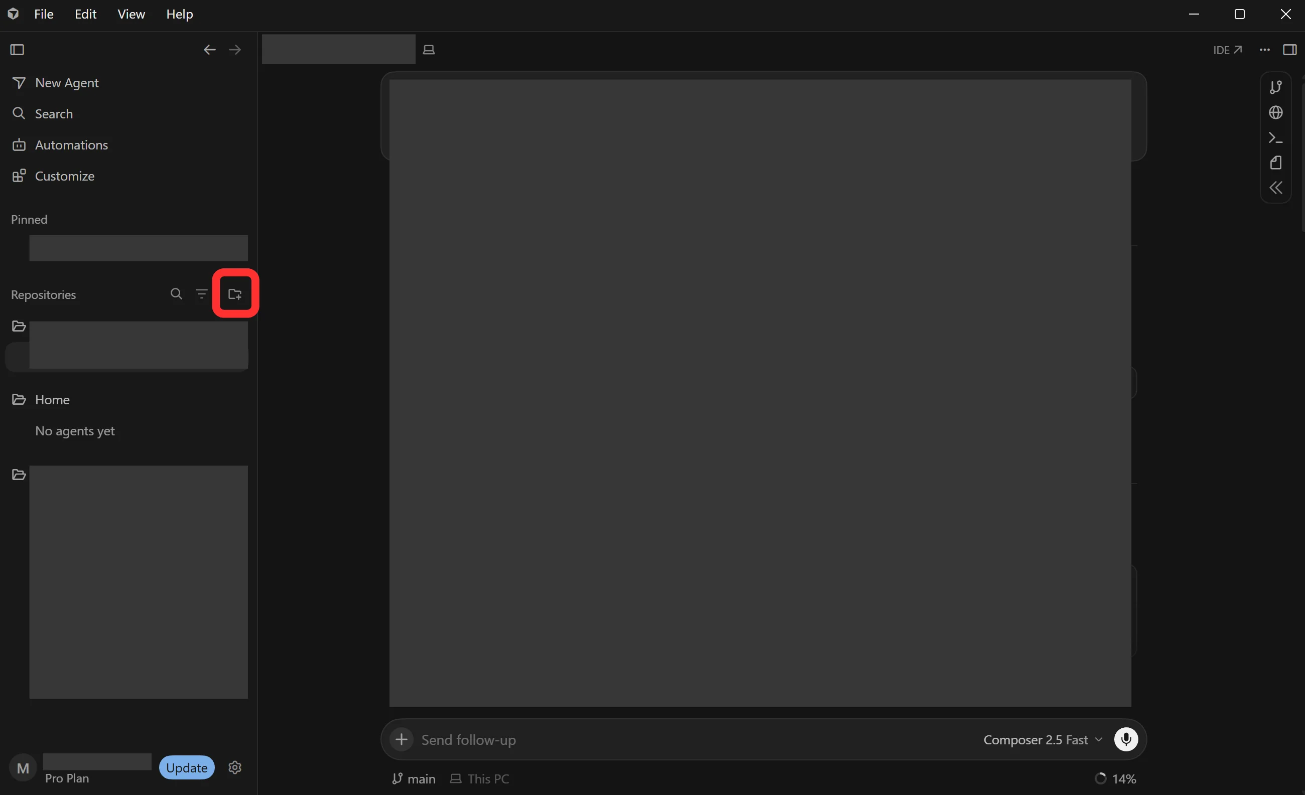Image resolution: width=1305 pixels, height=795 pixels.
Task: Open the Help menu
Action: (180, 14)
